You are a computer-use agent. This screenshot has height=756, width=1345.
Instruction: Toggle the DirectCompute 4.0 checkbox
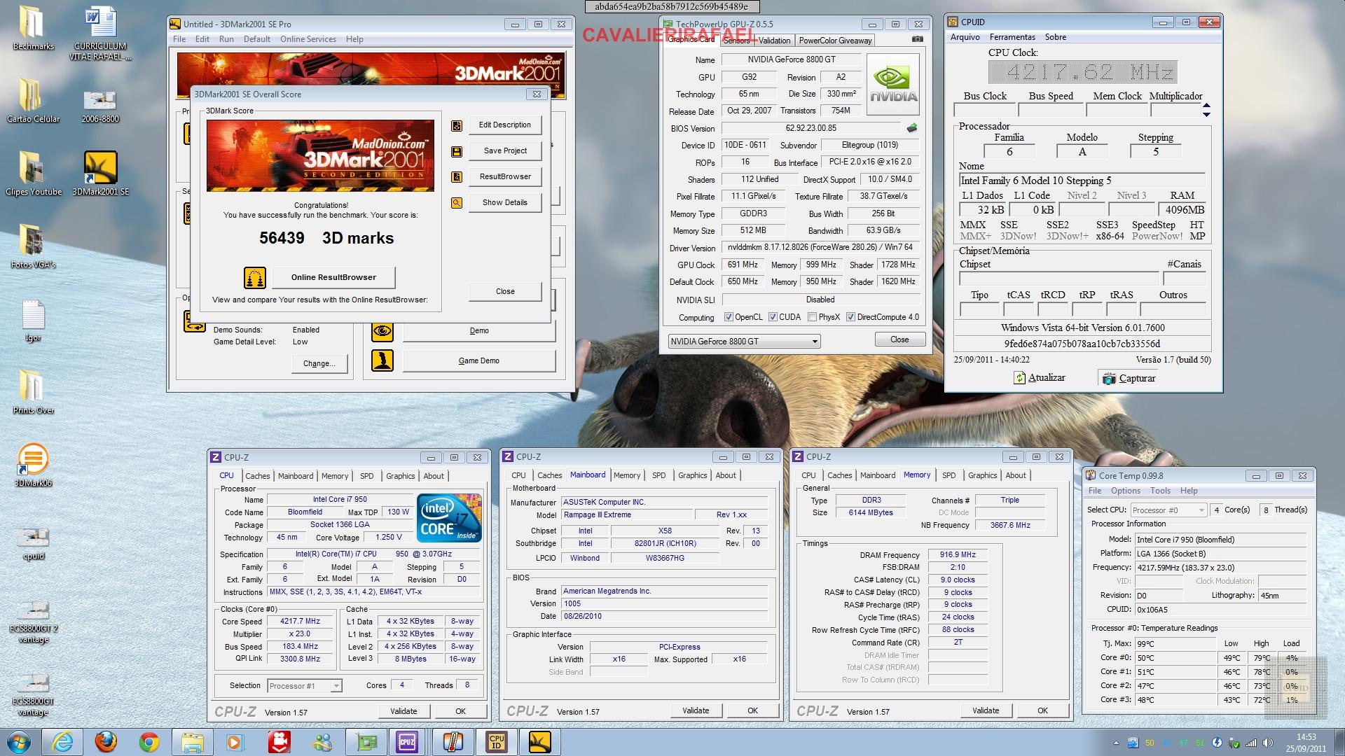pyautogui.click(x=850, y=317)
